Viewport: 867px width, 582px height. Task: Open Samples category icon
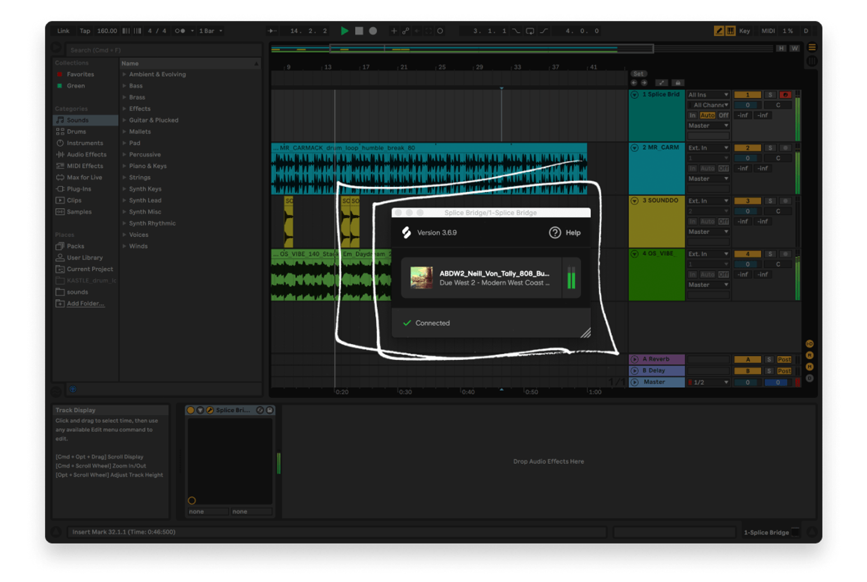point(60,212)
